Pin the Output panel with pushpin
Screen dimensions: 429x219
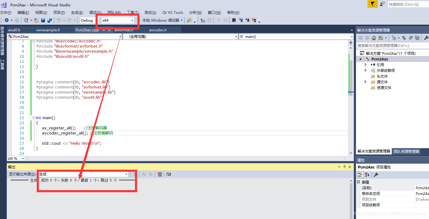[345, 167]
